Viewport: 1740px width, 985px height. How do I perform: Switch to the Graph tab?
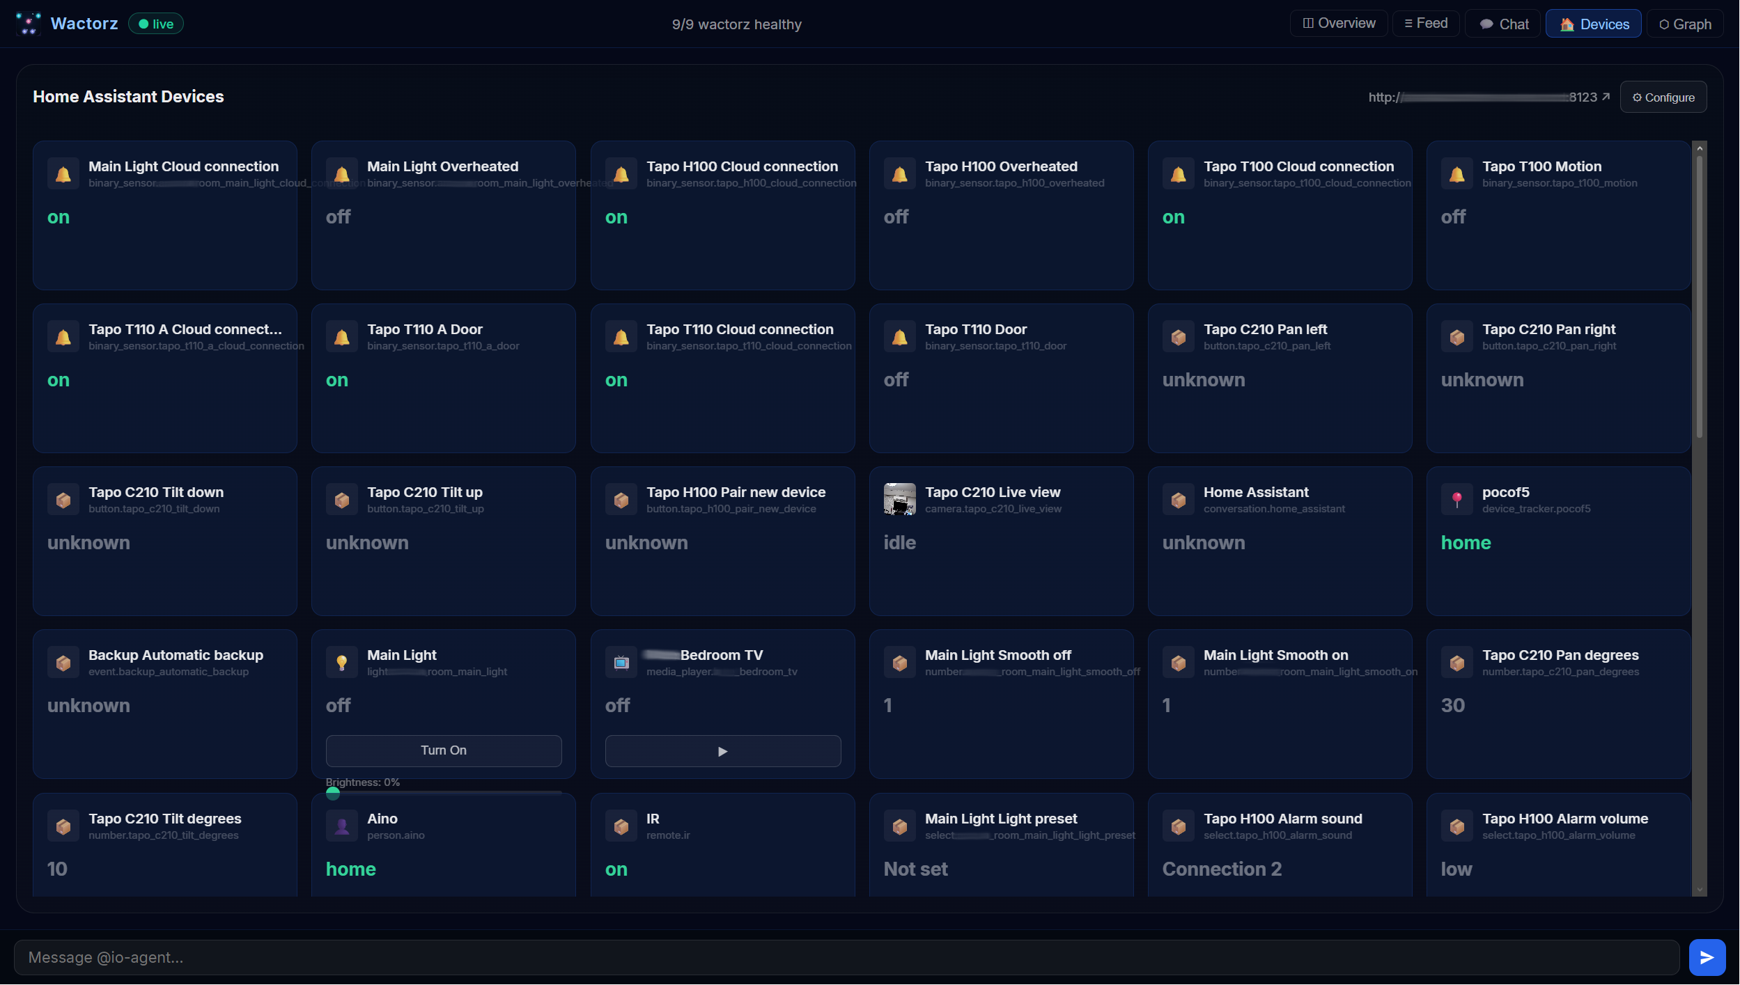coord(1684,23)
